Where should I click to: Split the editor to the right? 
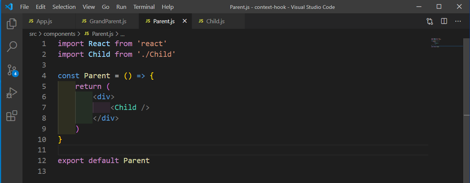[444, 21]
